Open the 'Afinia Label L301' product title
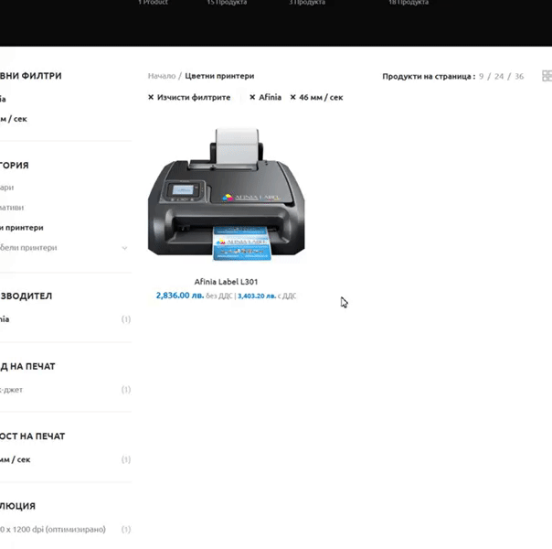This screenshot has width=552, height=549. [x=226, y=282]
